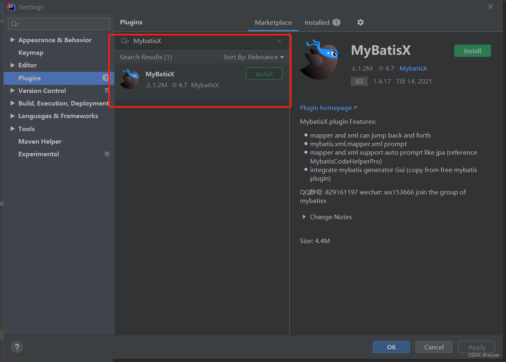506x362 pixels.
Task: Click the 'Search Results (1)' label
Action: tap(146, 57)
